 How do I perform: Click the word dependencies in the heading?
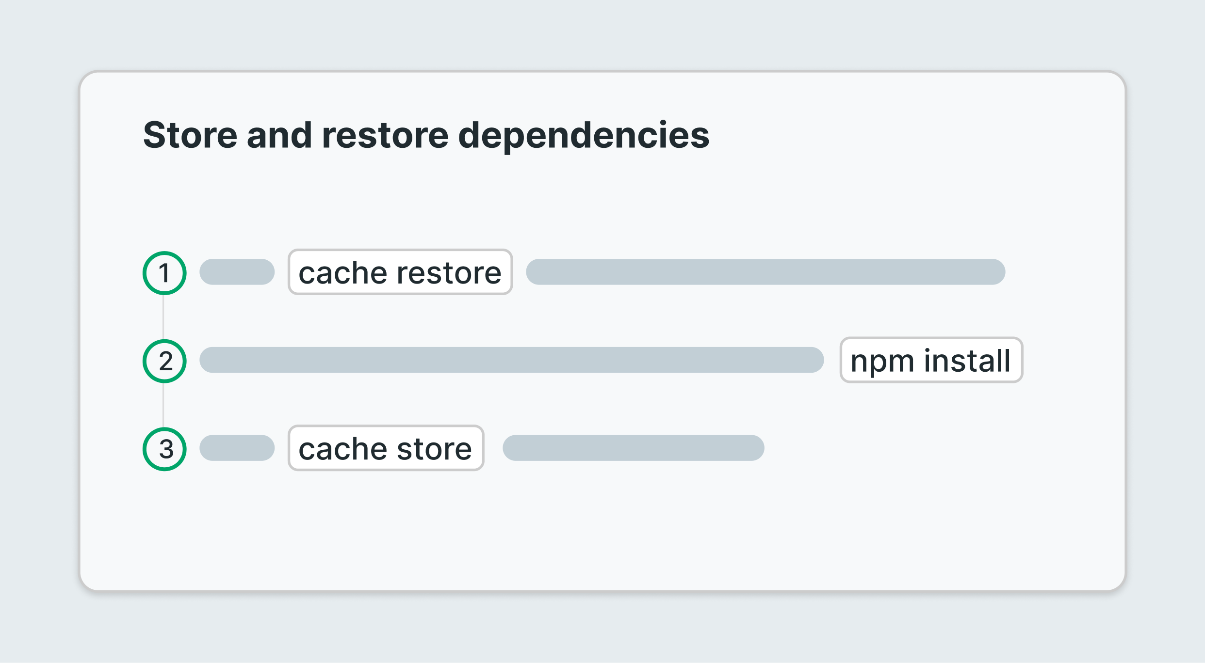point(584,136)
